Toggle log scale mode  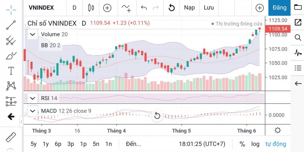tap(255, 144)
